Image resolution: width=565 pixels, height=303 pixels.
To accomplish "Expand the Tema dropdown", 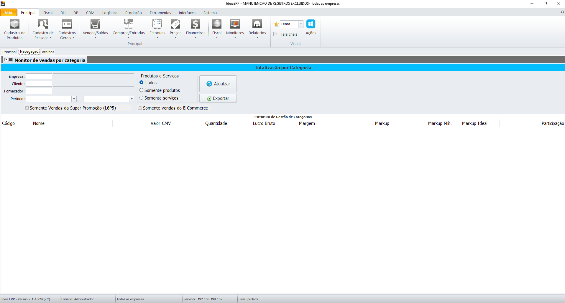I will coord(301,24).
